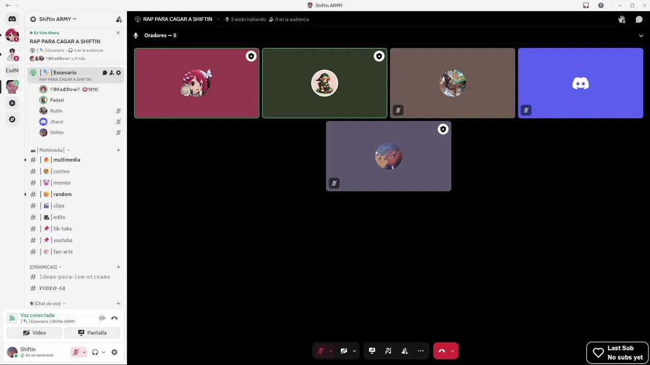Toggle deafen headphones in the user panel
Image resolution: width=650 pixels, height=365 pixels.
[x=95, y=352]
